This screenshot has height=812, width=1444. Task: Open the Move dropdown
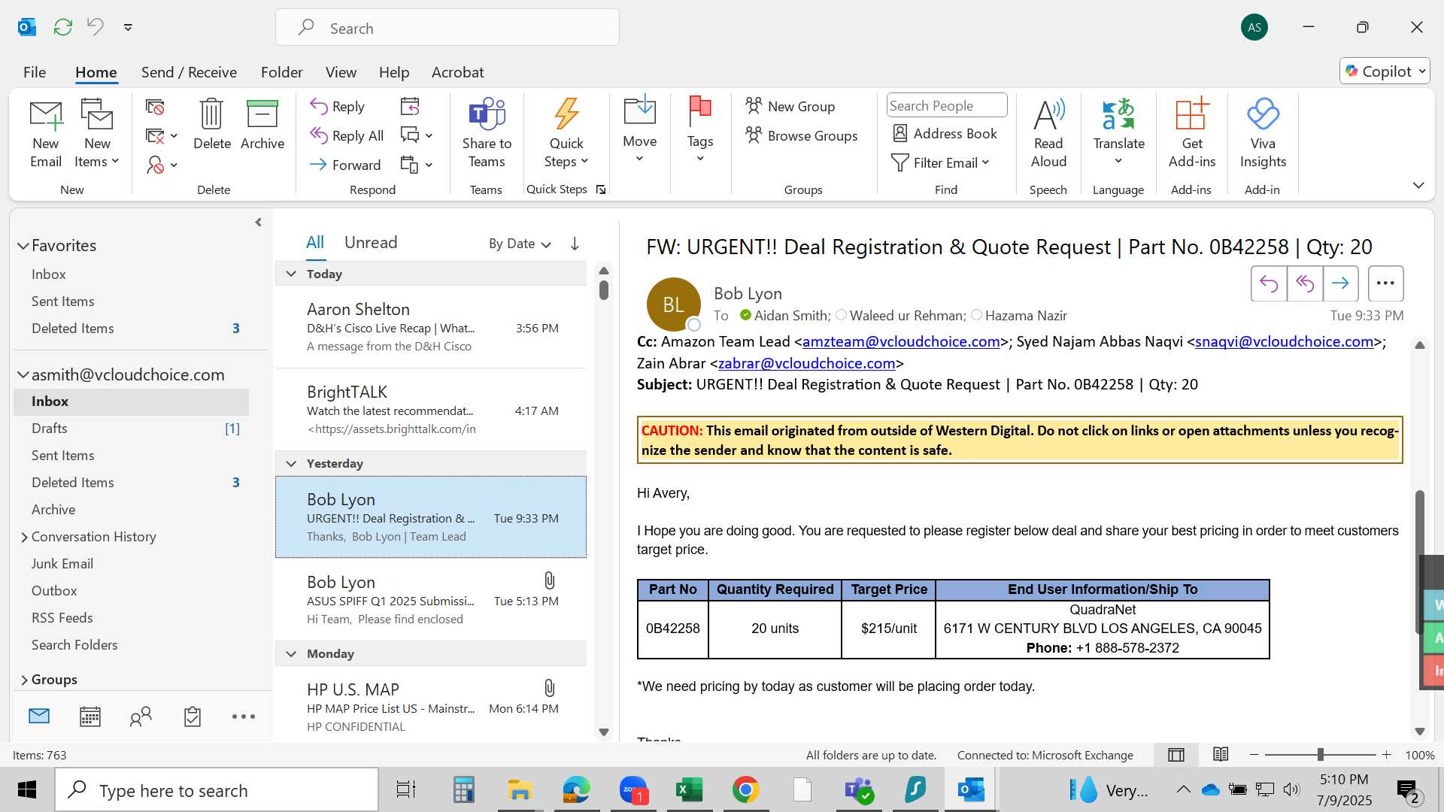coord(639,130)
